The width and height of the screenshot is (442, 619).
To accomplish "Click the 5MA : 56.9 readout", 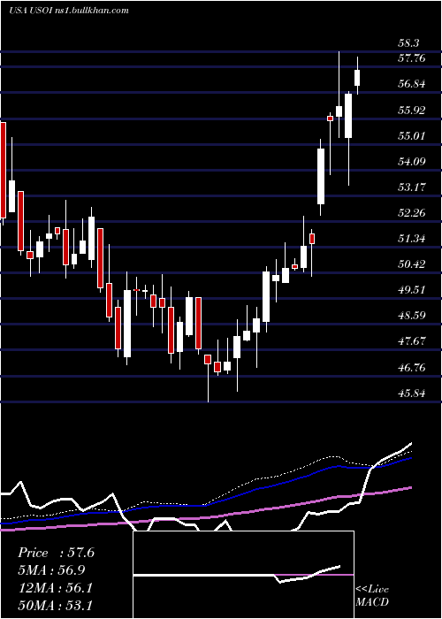I will [x=51, y=570].
